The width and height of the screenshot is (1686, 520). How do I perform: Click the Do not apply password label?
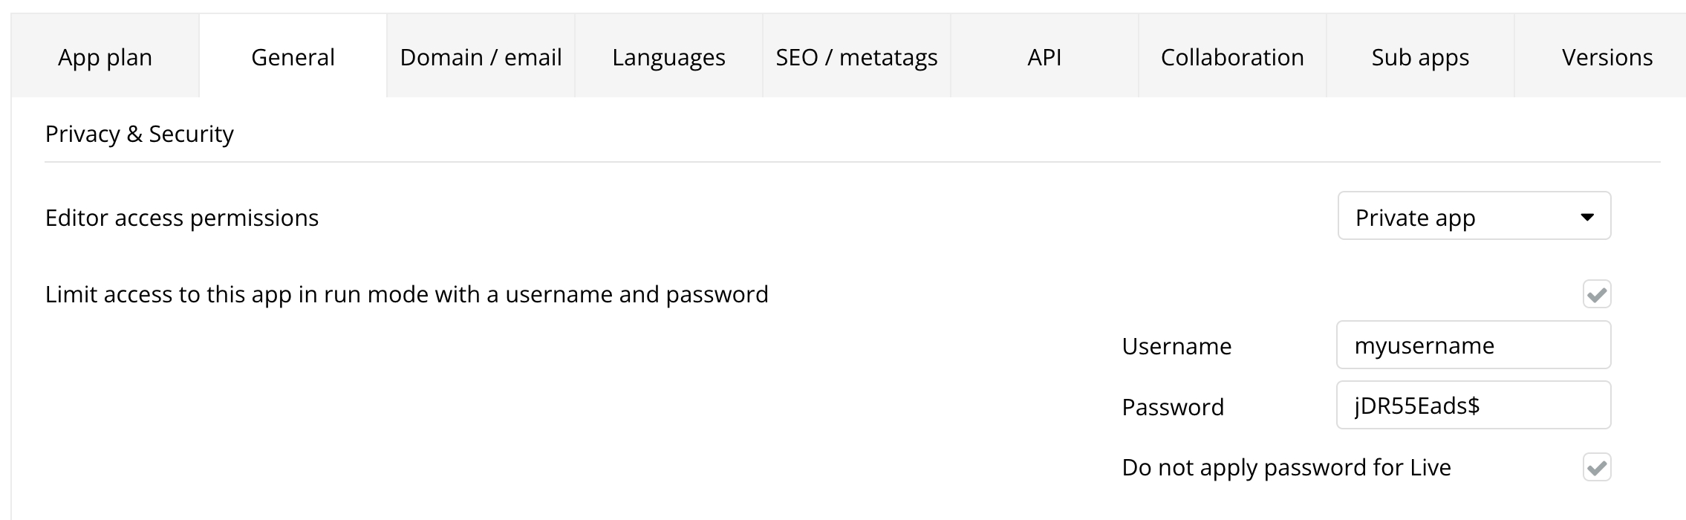click(1286, 467)
